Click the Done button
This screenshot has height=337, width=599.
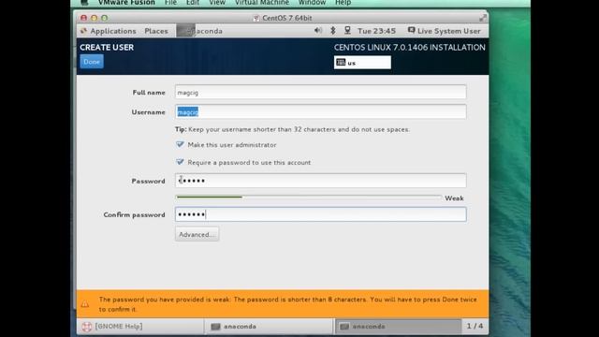[x=92, y=62]
